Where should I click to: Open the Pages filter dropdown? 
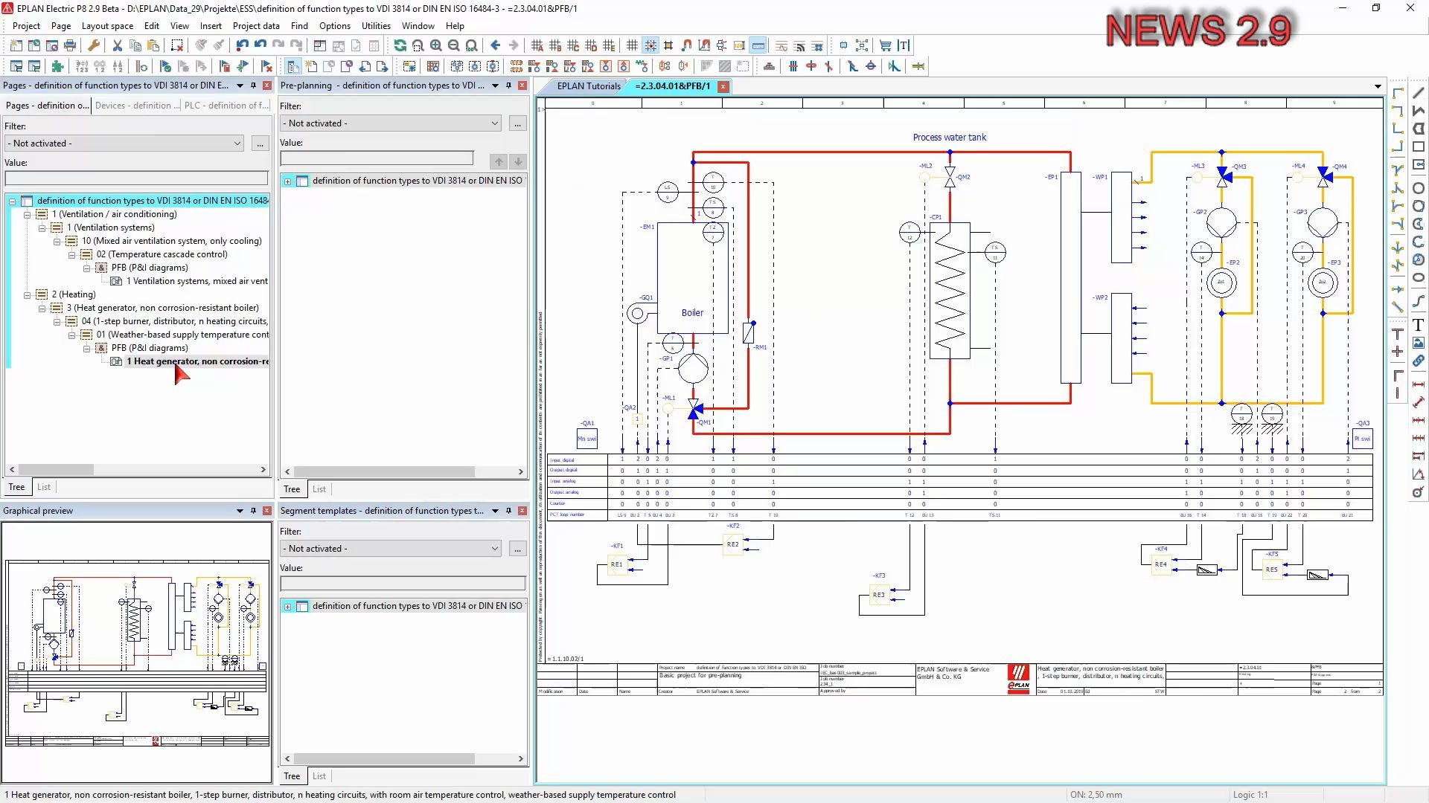point(237,143)
